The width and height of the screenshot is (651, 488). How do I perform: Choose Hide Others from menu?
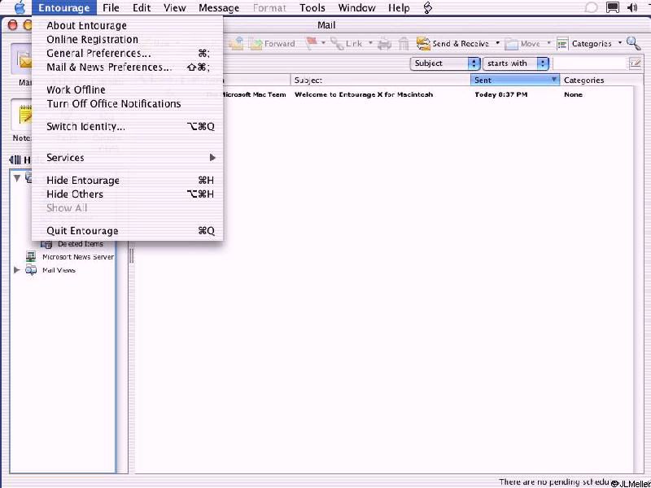[x=128, y=194]
